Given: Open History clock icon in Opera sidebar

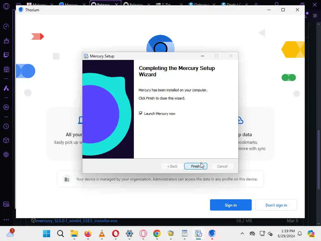Looking at the screenshot, I should pyautogui.click(x=6, y=126).
